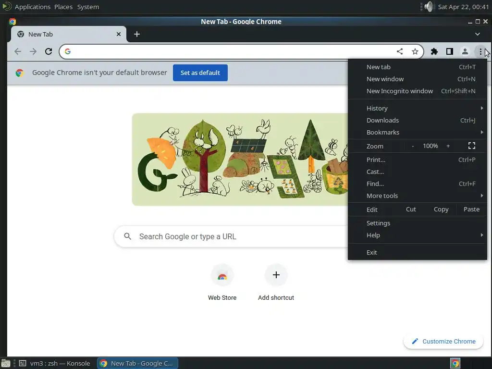The image size is (492, 369).
Task: Click the share icon in the address bar
Action: [x=399, y=51]
